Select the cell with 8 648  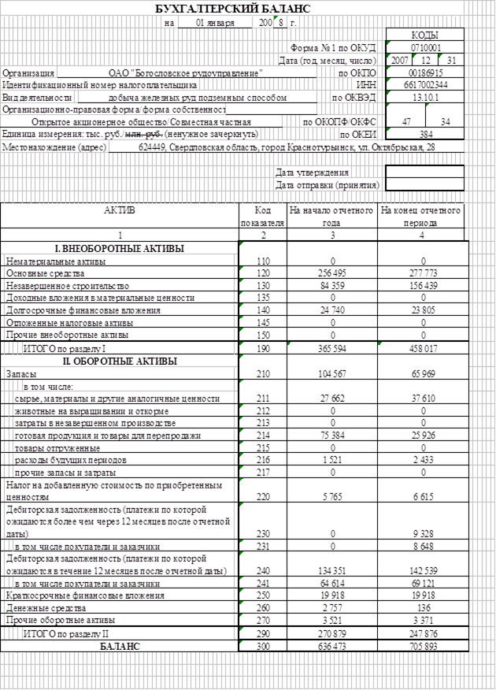click(x=423, y=546)
